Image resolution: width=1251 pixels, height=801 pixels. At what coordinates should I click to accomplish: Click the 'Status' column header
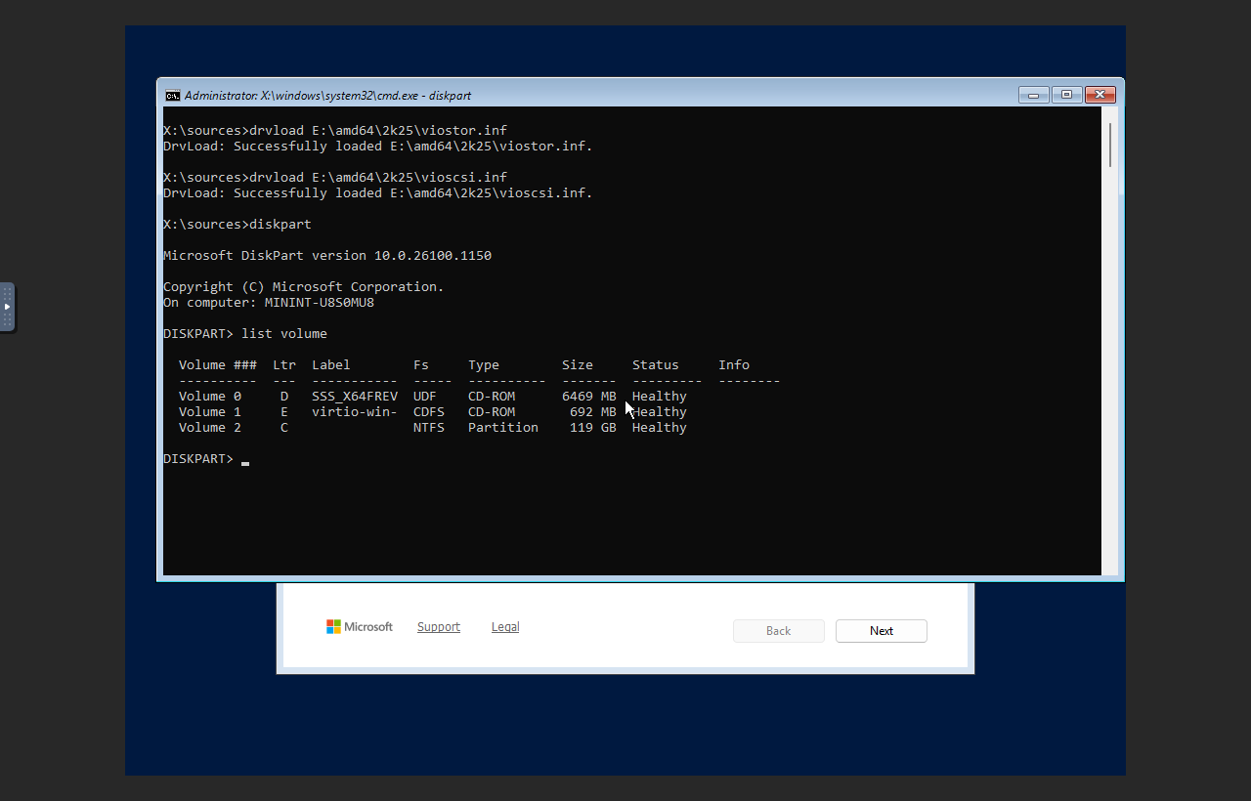click(x=656, y=365)
